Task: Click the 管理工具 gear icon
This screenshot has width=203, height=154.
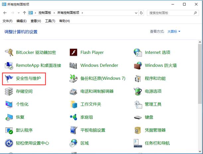Action: coord(138,104)
